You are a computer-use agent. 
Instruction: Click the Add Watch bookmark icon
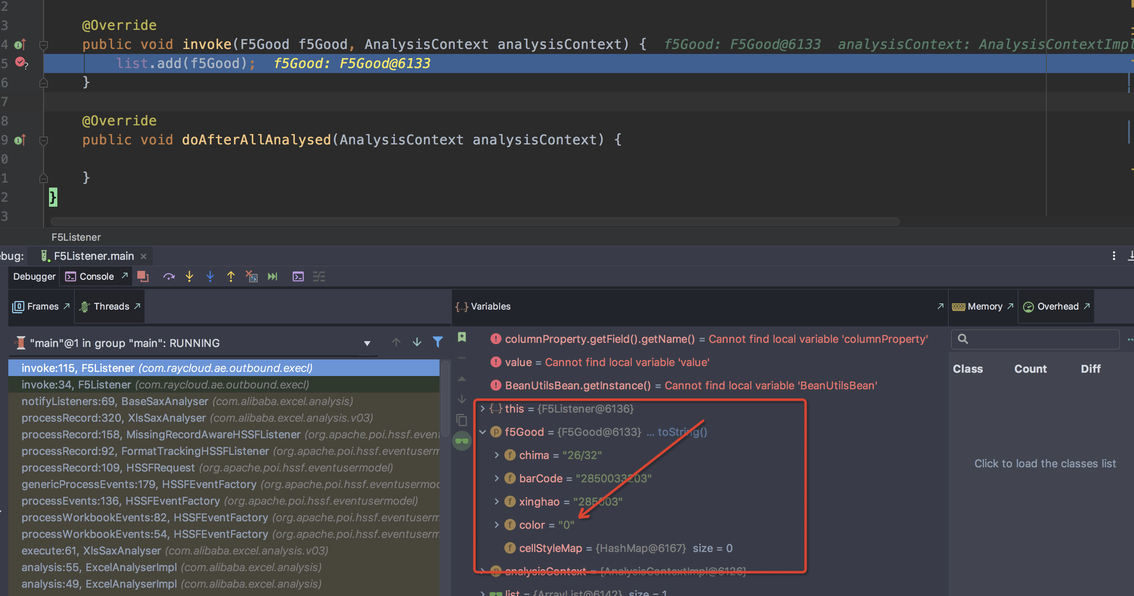click(x=461, y=337)
